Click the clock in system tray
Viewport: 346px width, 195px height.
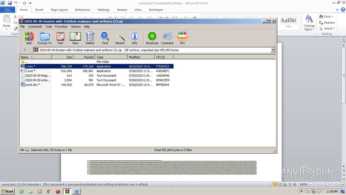point(332,191)
